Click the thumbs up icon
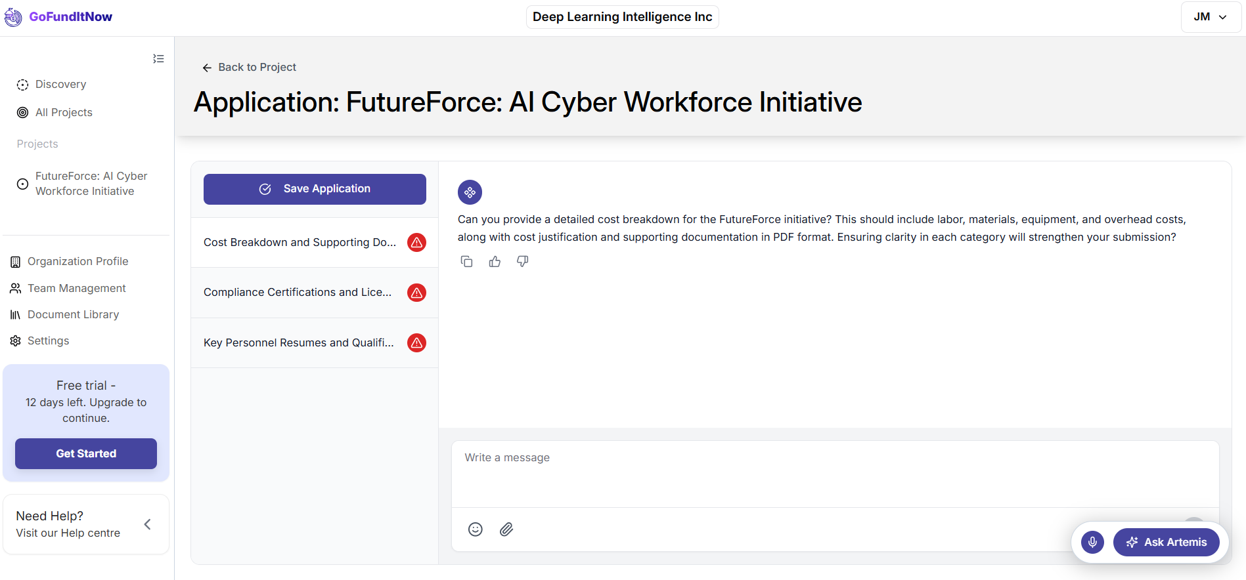 (x=495, y=262)
